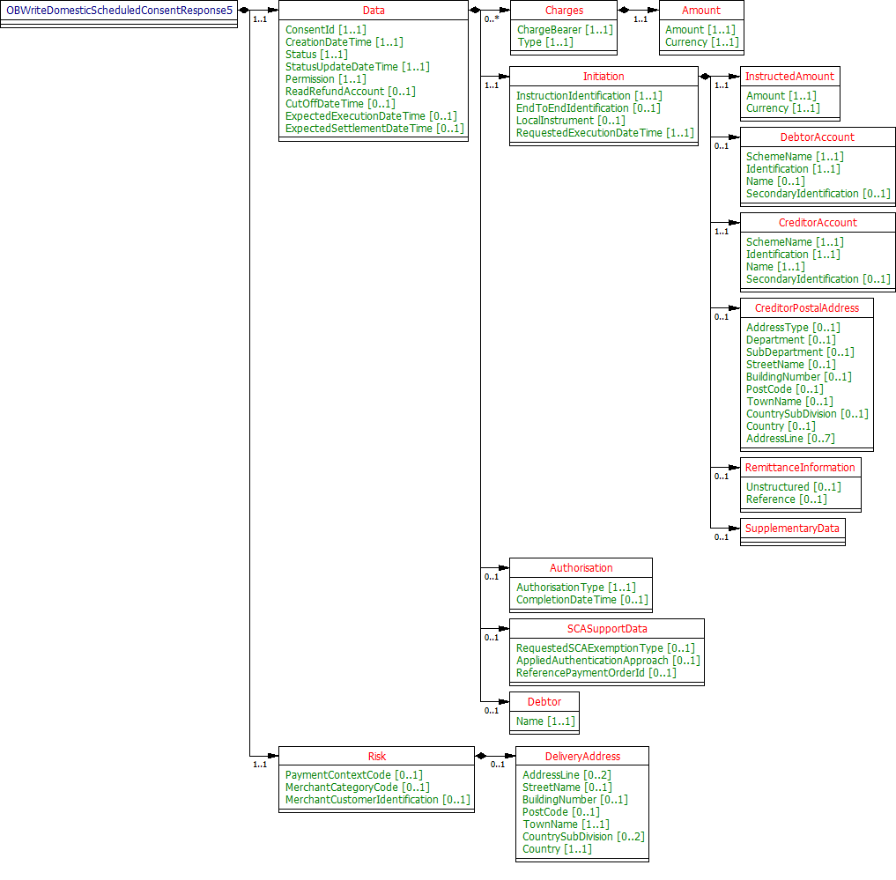Open the Initiation class box title
Image resolution: width=896 pixels, height=880 pixels.
point(604,77)
